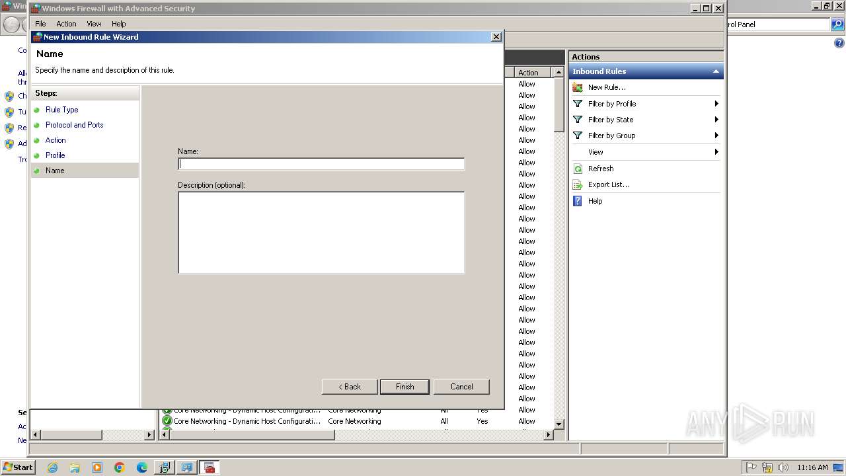Screen dimensions: 846x476
Task: Click the left tree pane horizontal scrollbar thumb
Action: tap(71, 434)
